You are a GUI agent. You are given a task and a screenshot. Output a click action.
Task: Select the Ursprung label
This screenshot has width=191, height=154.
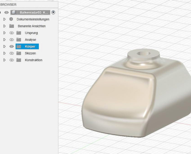(x=31, y=33)
